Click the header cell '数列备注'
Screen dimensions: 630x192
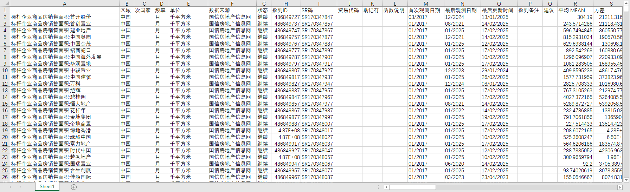tap(530, 10)
